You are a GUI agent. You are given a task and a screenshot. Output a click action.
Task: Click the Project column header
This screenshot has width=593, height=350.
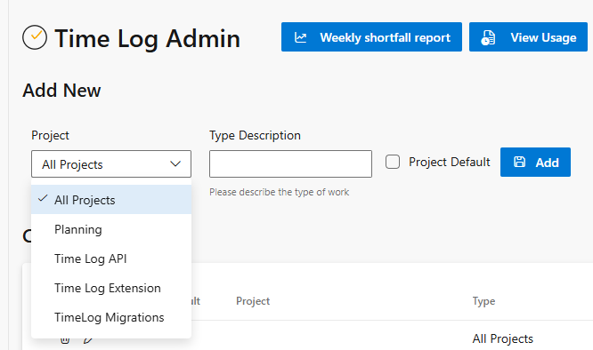coord(253,301)
